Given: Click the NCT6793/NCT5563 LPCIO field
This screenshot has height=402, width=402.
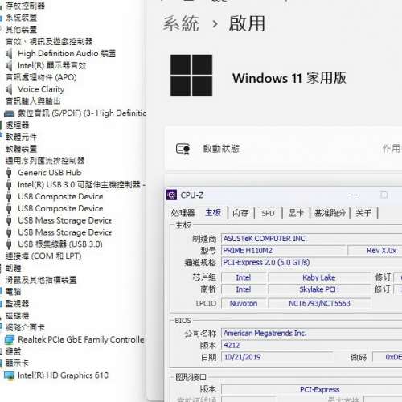Looking at the screenshot, I should click(319, 303).
